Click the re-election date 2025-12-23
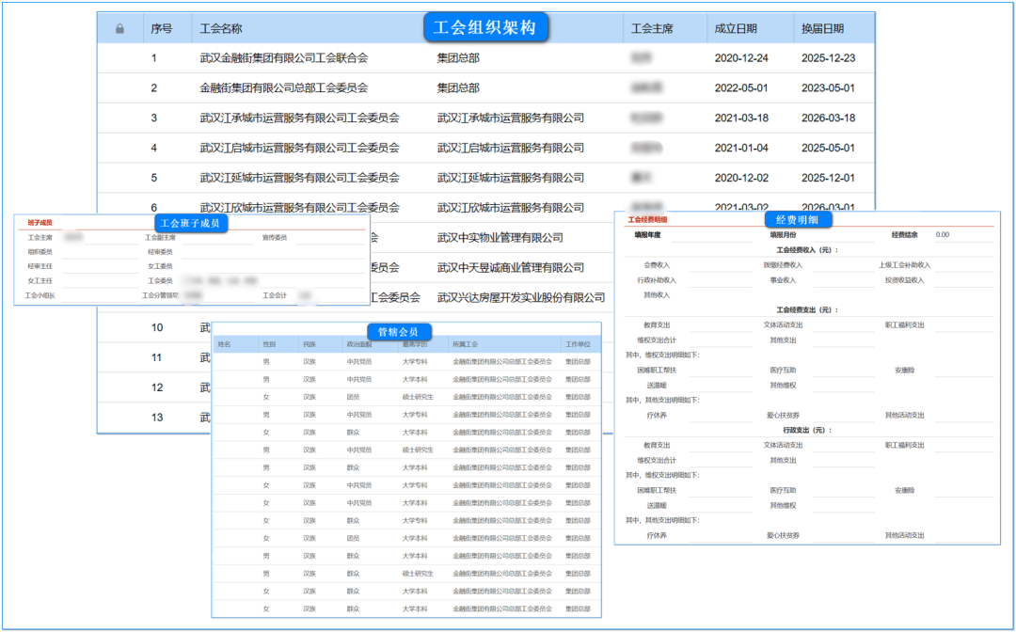Viewport: 1016px width, 632px height. [828, 58]
